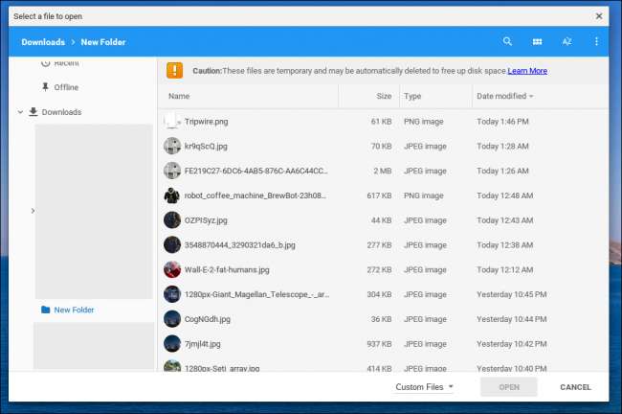Expand the hidden sidebar entry chevron
The image size is (622, 414).
tap(33, 211)
